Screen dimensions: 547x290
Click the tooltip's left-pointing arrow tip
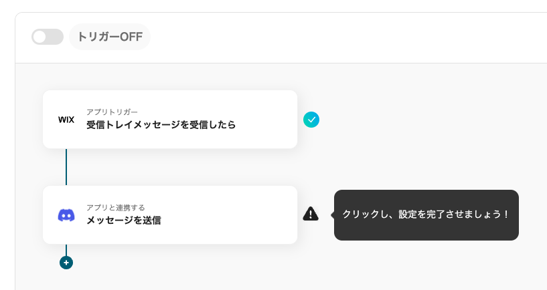332,214
